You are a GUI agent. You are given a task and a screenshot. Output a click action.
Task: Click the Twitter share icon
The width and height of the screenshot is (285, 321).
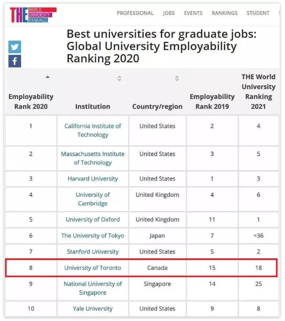pyautogui.click(x=14, y=47)
